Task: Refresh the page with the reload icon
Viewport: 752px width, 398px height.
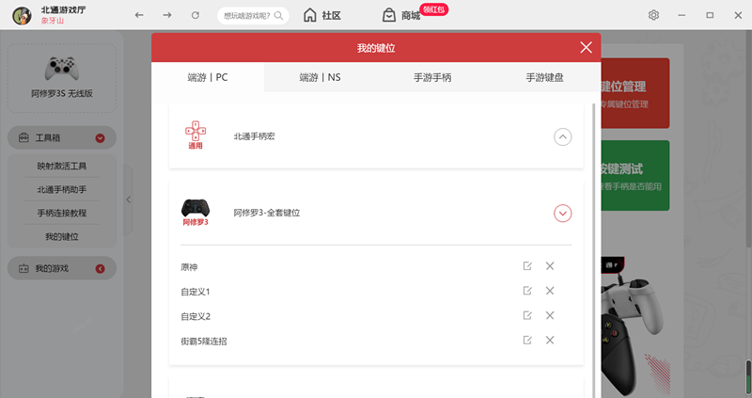Action: (196, 15)
